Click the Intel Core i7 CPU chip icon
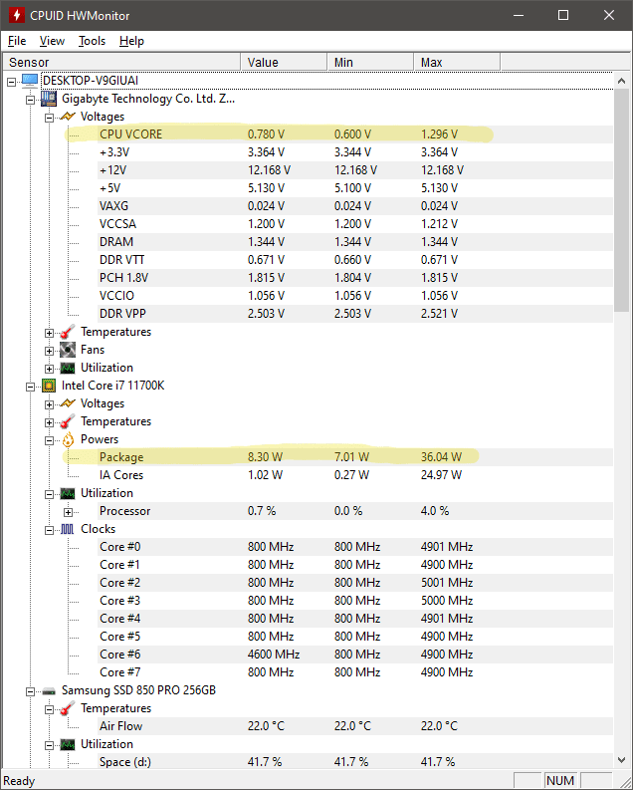This screenshot has height=790, width=633. [49, 386]
